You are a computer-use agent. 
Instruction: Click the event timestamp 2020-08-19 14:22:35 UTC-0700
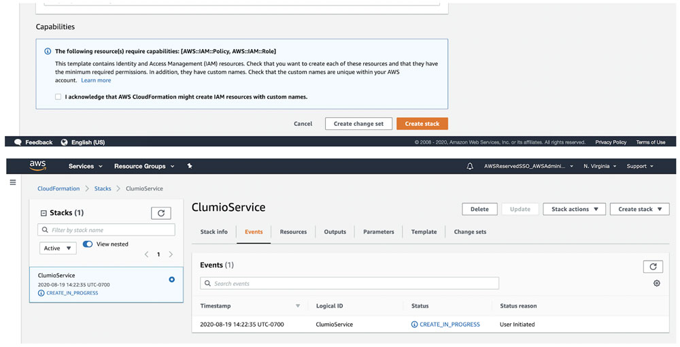242,325
